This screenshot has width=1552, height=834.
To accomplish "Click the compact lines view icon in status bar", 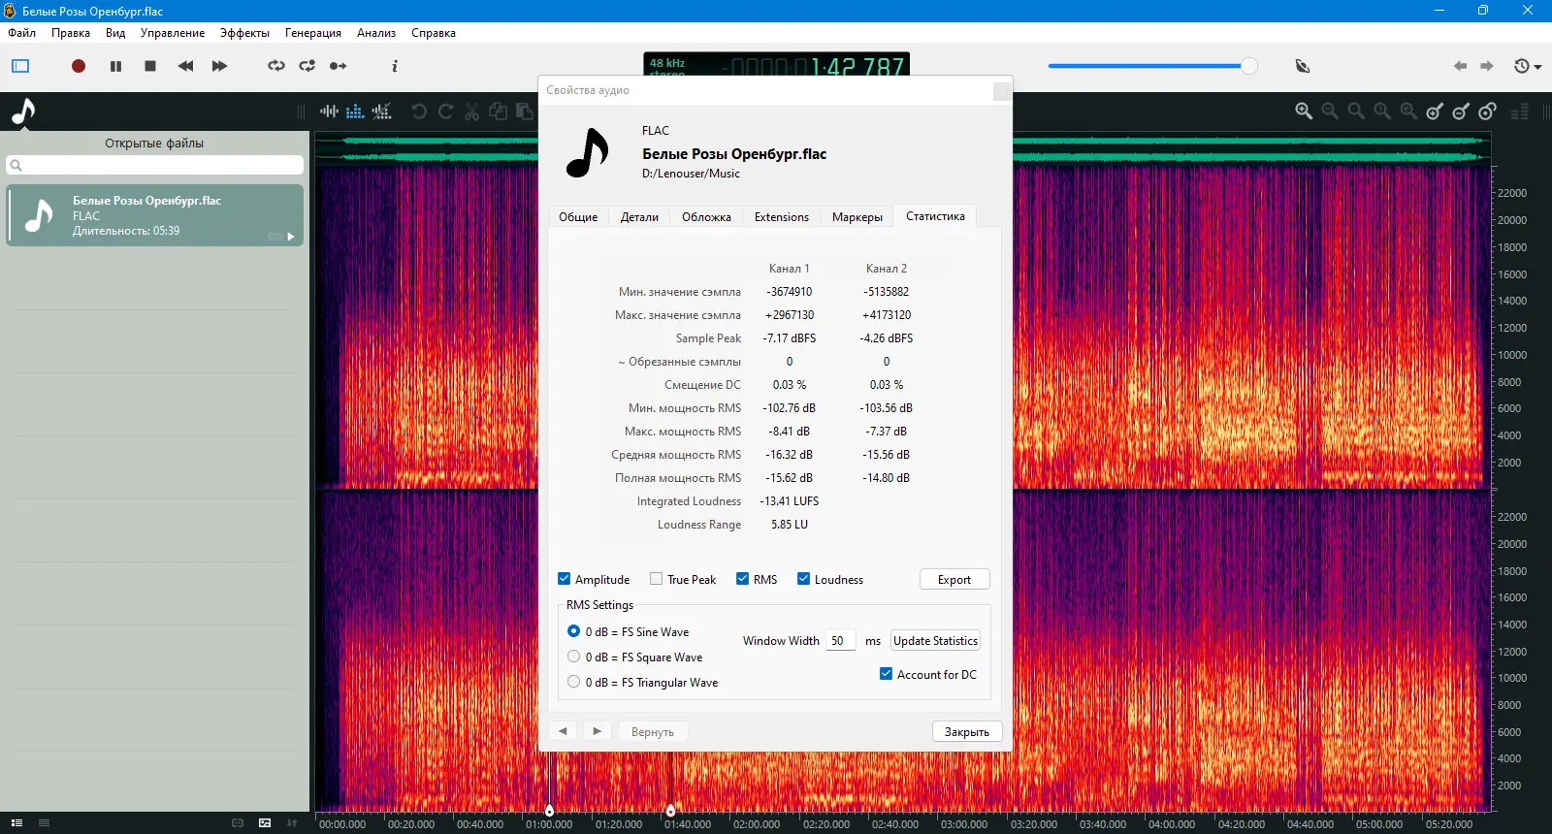I will [x=44, y=823].
